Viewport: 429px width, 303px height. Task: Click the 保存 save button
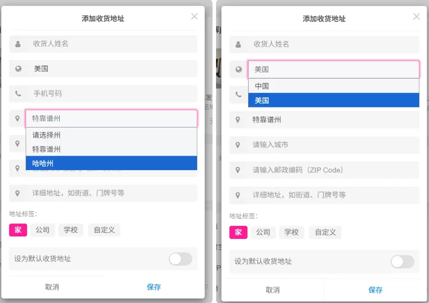coord(154,287)
